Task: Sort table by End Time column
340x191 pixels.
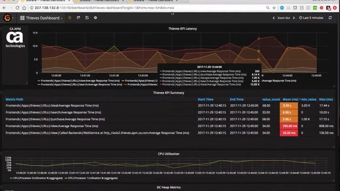Action: 236,99
